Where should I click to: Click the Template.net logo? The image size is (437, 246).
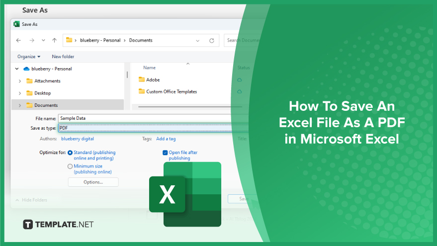pos(58,225)
